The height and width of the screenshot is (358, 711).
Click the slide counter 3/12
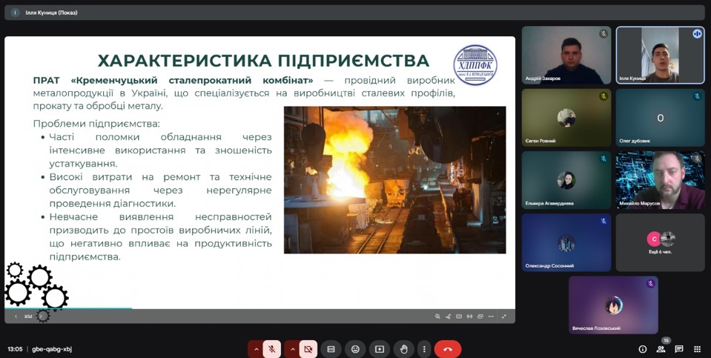(x=28, y=316)
